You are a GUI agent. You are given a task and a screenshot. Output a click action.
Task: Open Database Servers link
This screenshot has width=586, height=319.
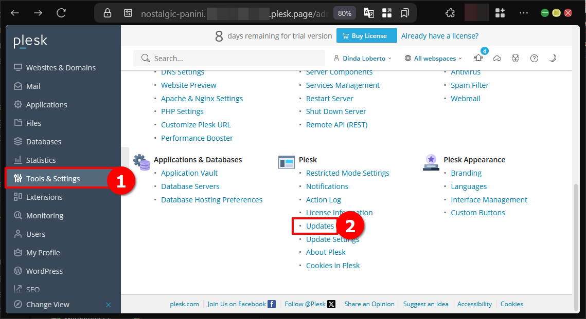pos(190,186)
